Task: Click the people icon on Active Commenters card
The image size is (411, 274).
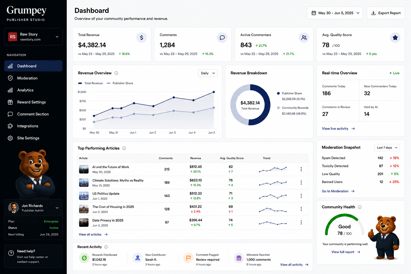Action: click(x=304, y=38)
